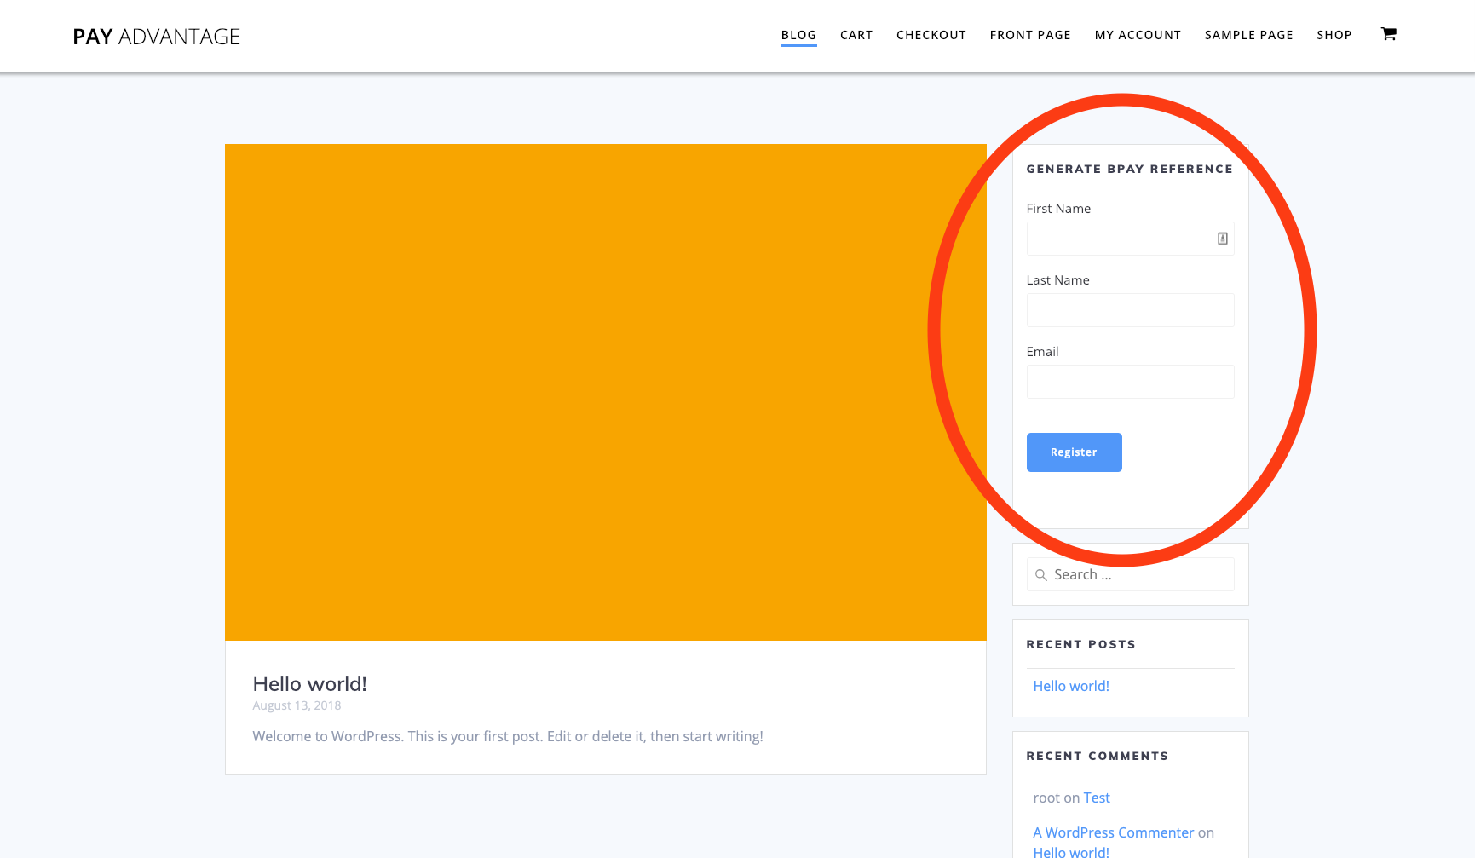Open Hello world! under Recent Posts
1475x858 pixels.
[x=1071, y=686]
